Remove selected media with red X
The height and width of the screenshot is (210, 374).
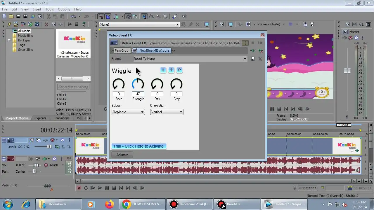tap(46, 24)
